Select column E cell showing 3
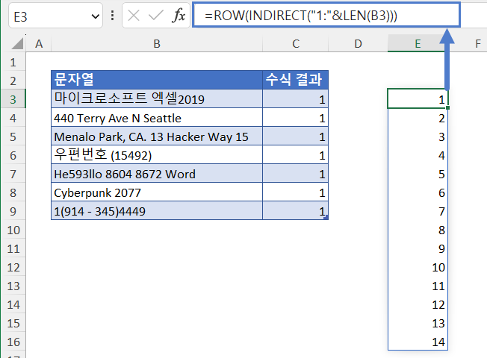Image resolution: width=487 pixels, height=358 pixels. (418, 136)
